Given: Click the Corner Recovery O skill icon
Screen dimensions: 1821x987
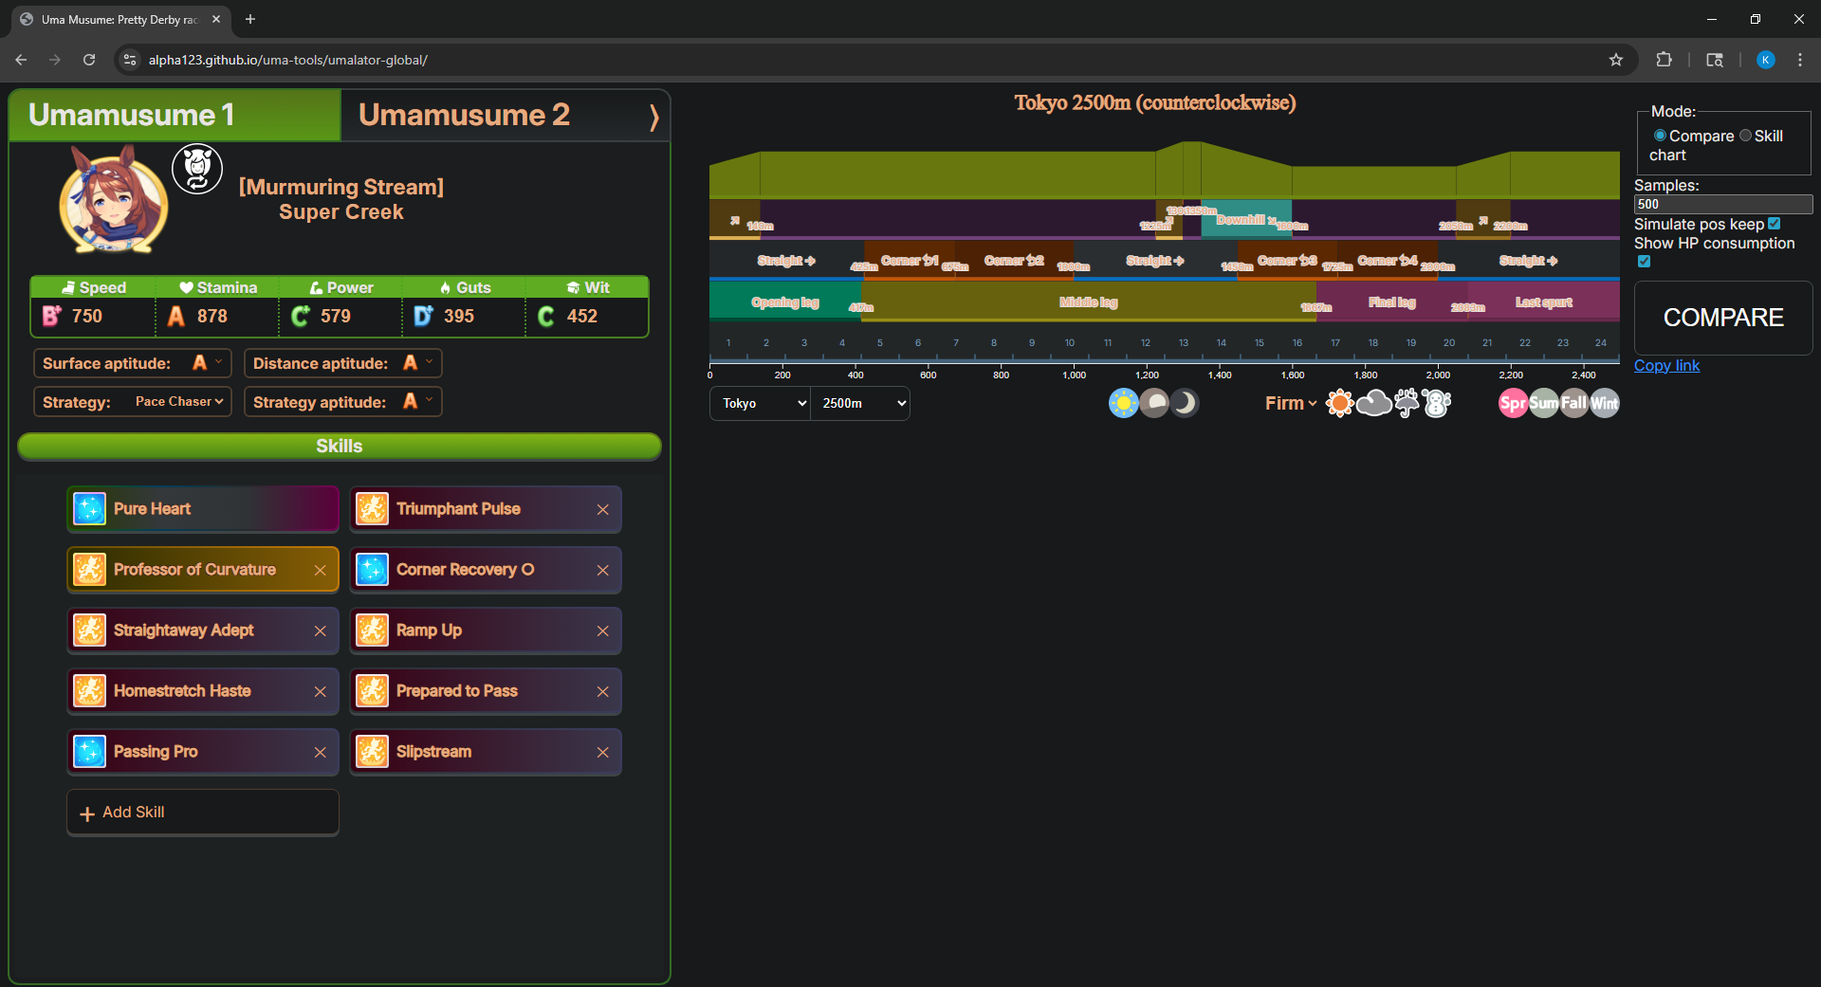Looking at the screenshot, I should [x=372, y=570].
